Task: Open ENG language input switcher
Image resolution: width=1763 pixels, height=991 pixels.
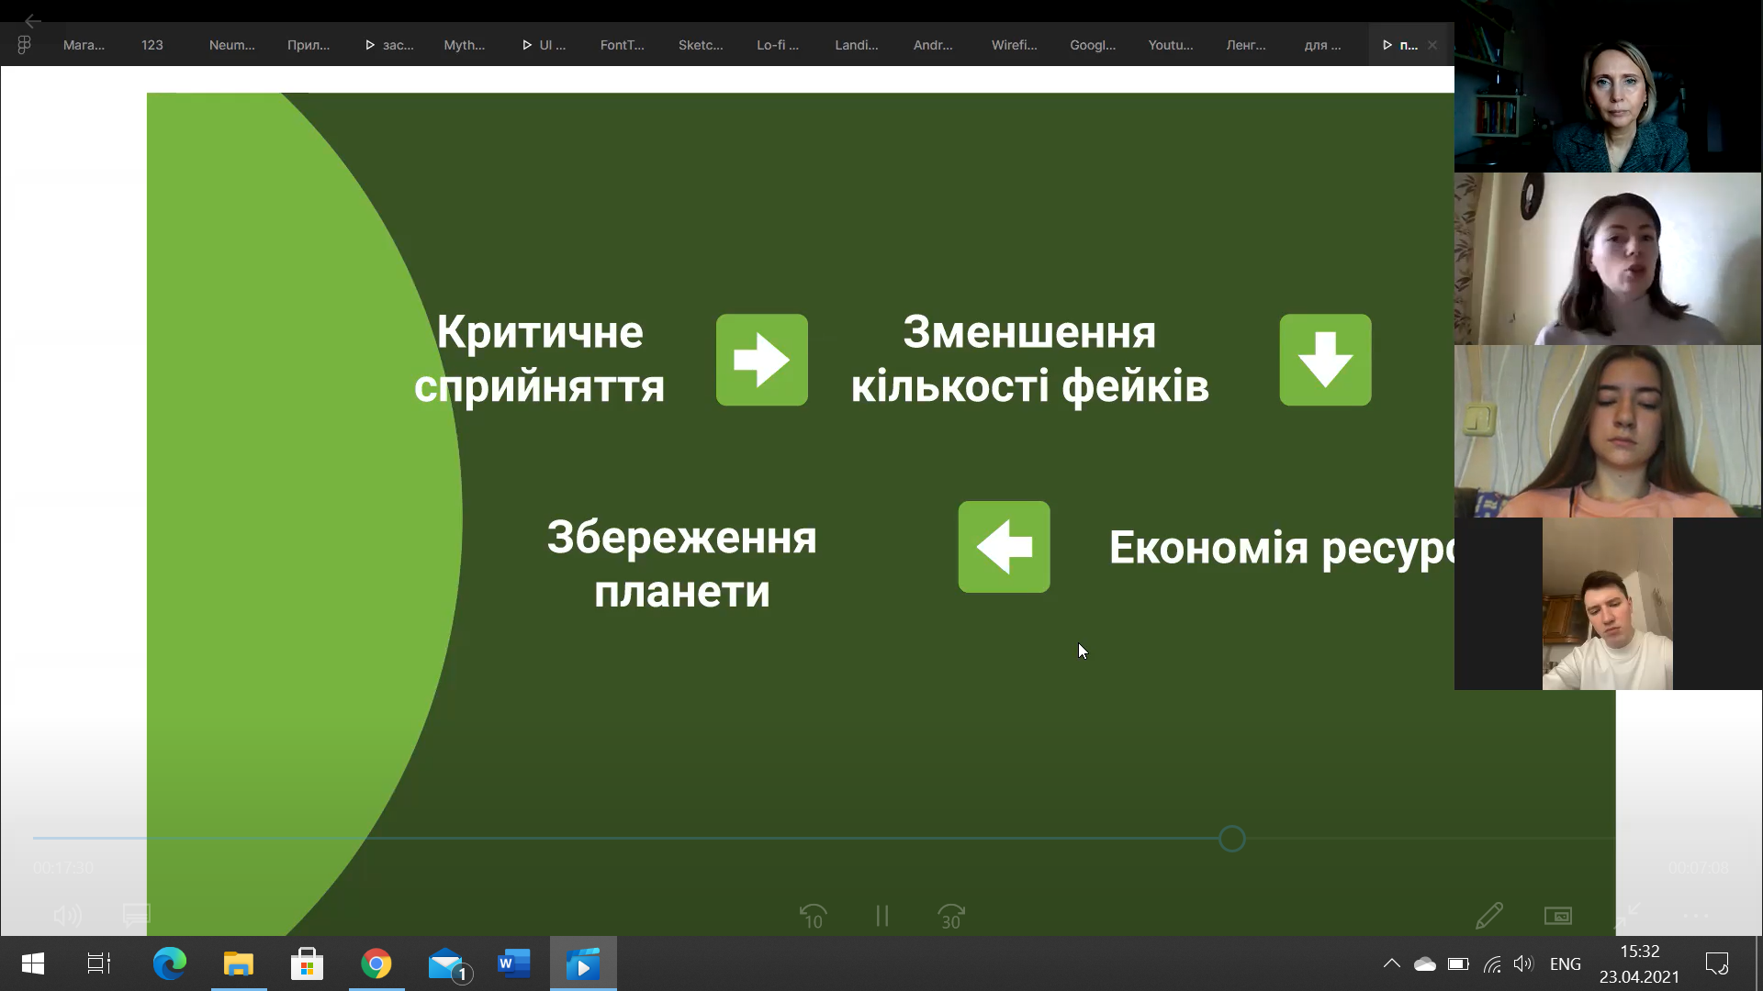Action: click(x=1565, y=963)
